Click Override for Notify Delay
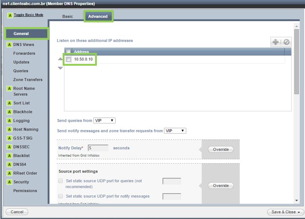The height and width of the screenshot is (219, 305). [221, 149]
